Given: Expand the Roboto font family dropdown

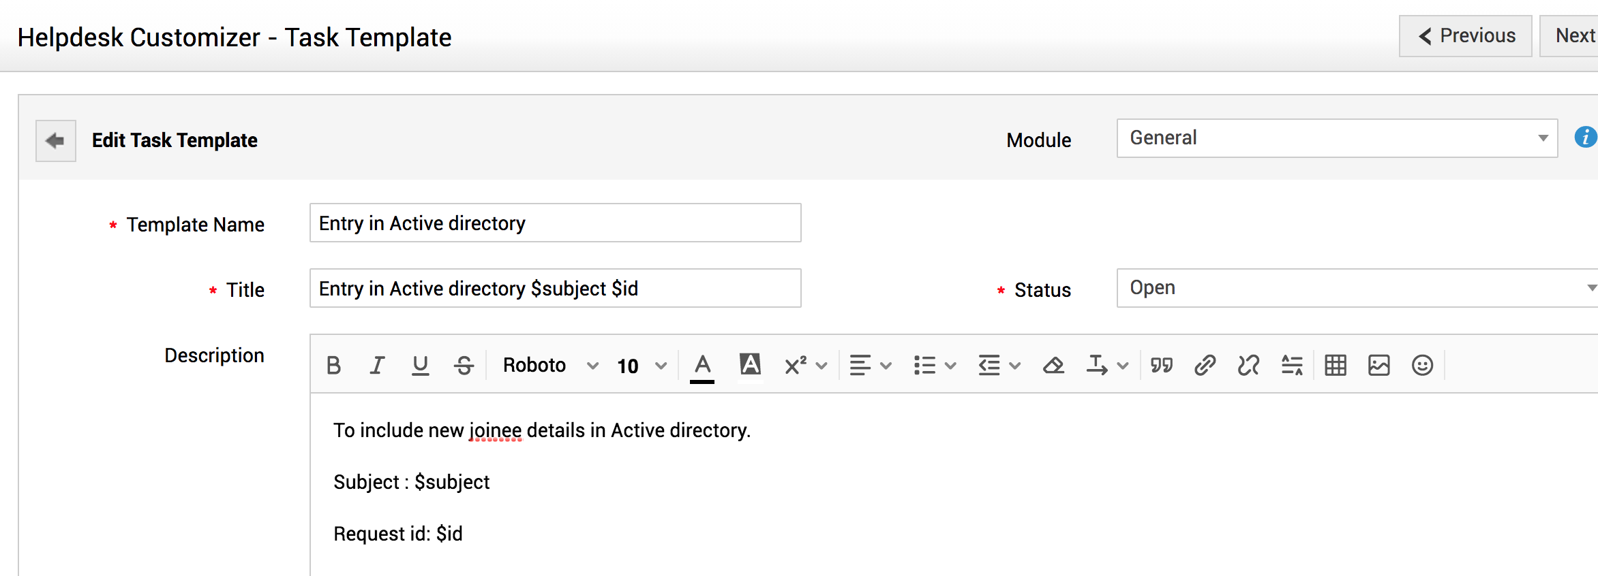Looking at the screenshot, I should (549, 366).
